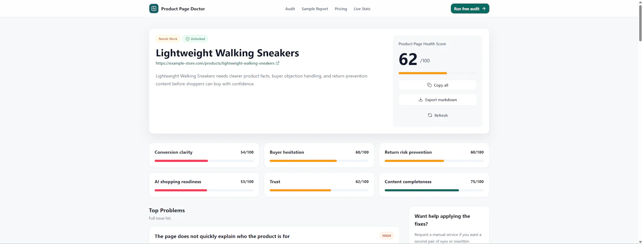Open Live Stats in the navigation

(x=362, y=9)
